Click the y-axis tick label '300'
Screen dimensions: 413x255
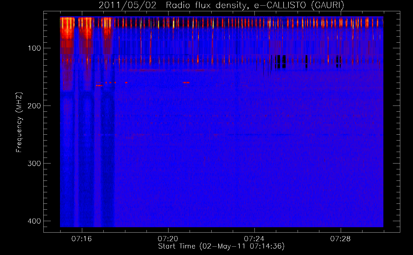point(34,163)
